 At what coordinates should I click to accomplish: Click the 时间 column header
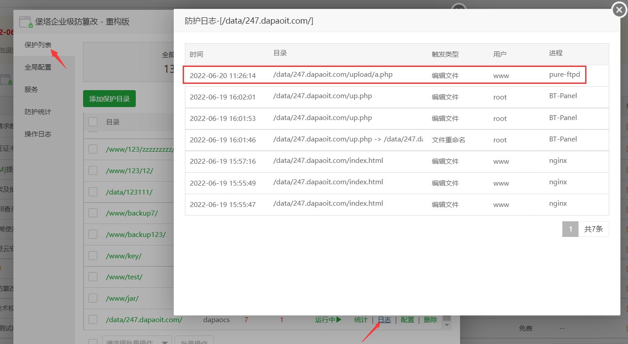[197, 54]
